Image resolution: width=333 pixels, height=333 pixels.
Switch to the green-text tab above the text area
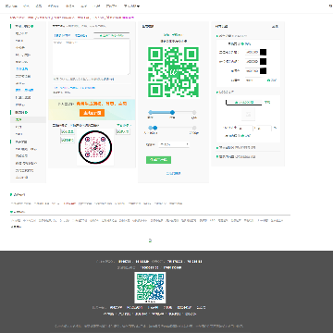point(112,36)
